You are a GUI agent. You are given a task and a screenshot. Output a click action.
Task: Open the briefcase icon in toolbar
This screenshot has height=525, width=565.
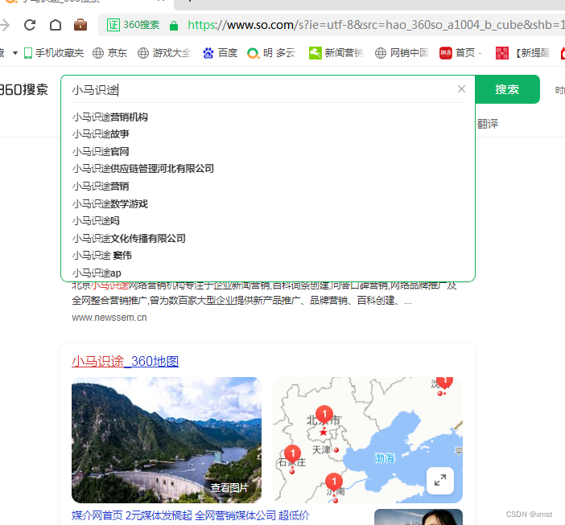(80, 25)
